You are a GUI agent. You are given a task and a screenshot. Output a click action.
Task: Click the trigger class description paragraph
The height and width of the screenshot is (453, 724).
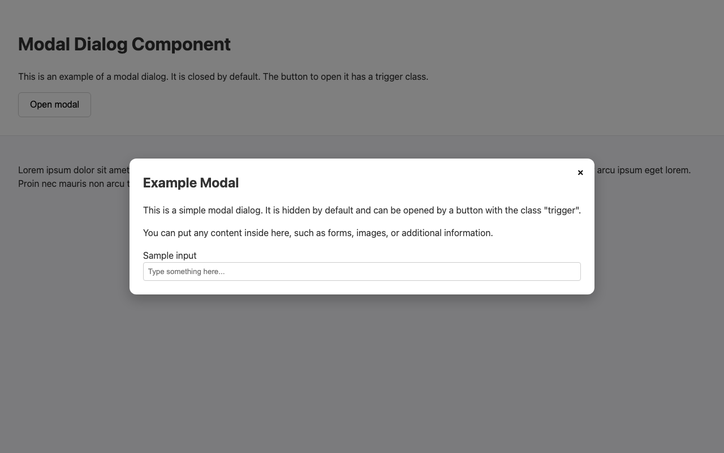(223, 76)
